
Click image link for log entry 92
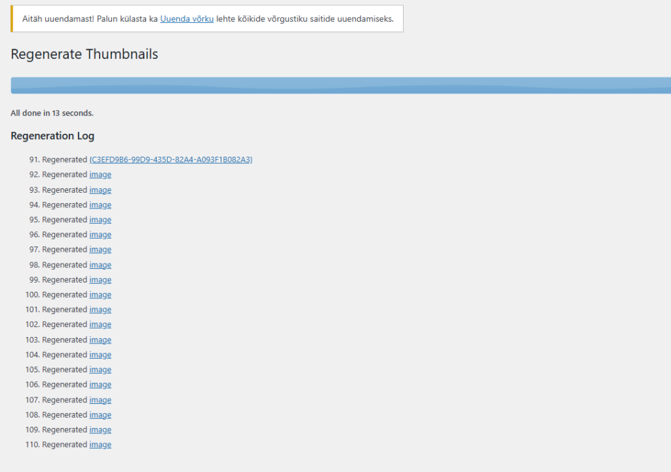pyautogui.click(x=100, y=174)
